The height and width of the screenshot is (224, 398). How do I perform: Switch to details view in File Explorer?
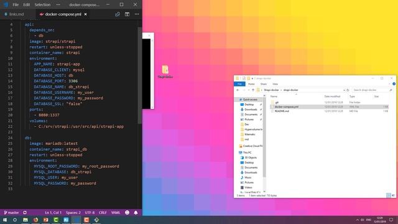(389, 195)
